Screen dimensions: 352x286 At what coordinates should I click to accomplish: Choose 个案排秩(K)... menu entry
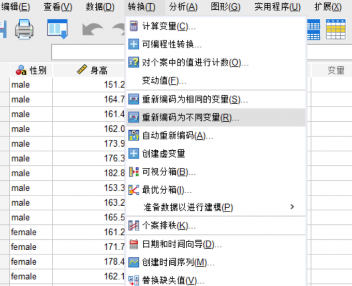(x=216, y=225)
